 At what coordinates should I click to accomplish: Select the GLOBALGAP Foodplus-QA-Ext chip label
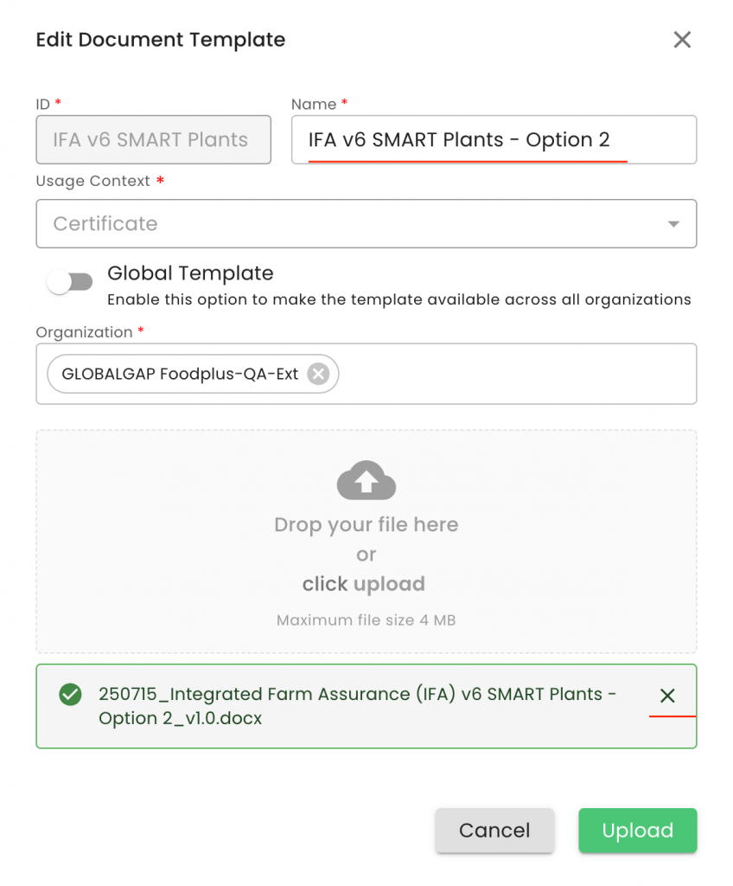click(180, 374)
